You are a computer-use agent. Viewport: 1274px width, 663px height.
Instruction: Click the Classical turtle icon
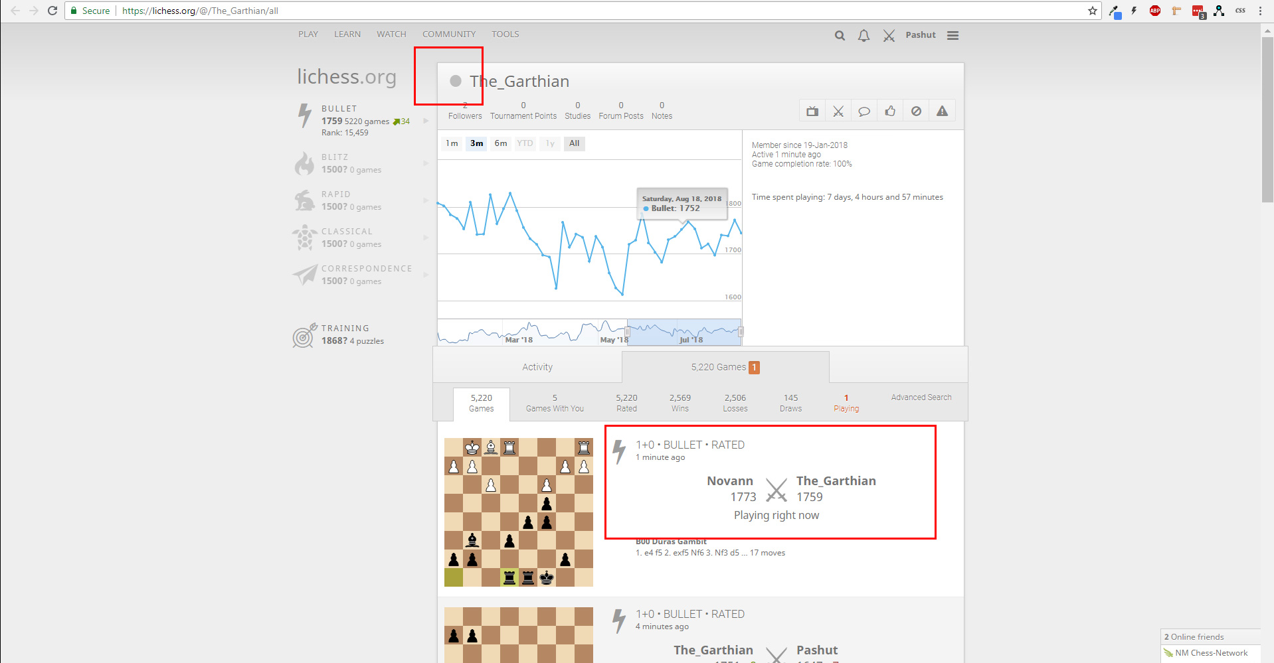point(304,238)
